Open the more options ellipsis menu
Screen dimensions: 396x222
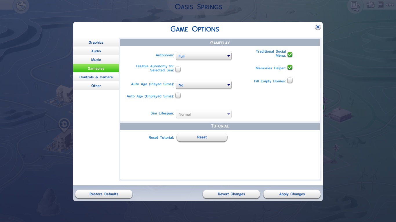(x=390, y=5)
